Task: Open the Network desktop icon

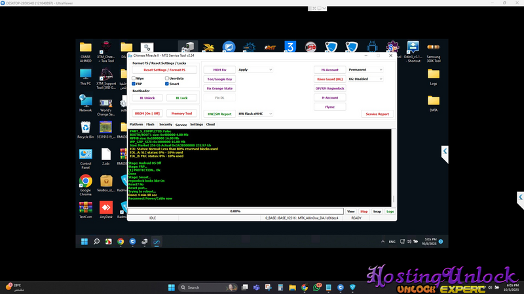Action: 85,102
